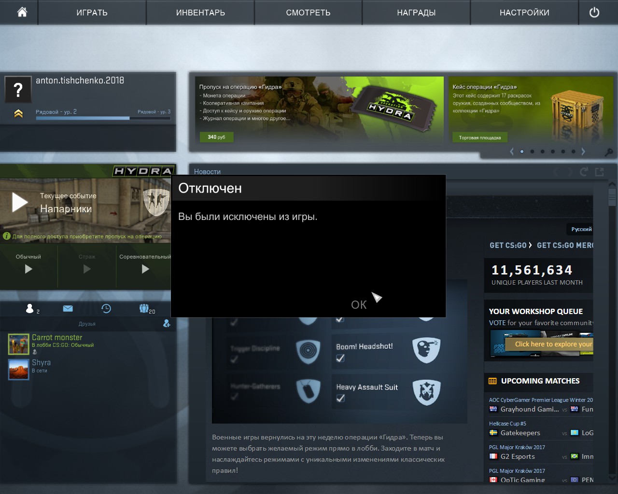Select friend Shyra
Screen dimensions: 618x494
tap(41, 362)
